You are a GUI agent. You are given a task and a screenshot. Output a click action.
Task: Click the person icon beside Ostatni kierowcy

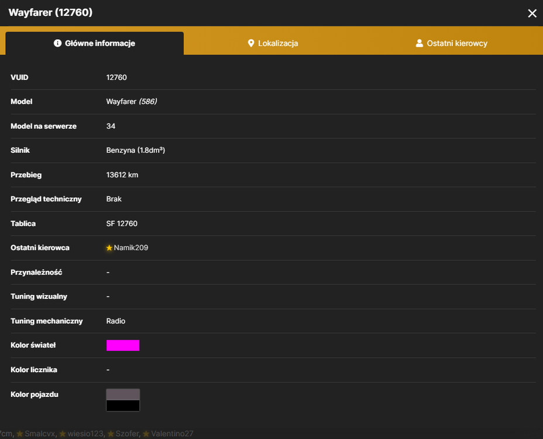tap(420, 43)
